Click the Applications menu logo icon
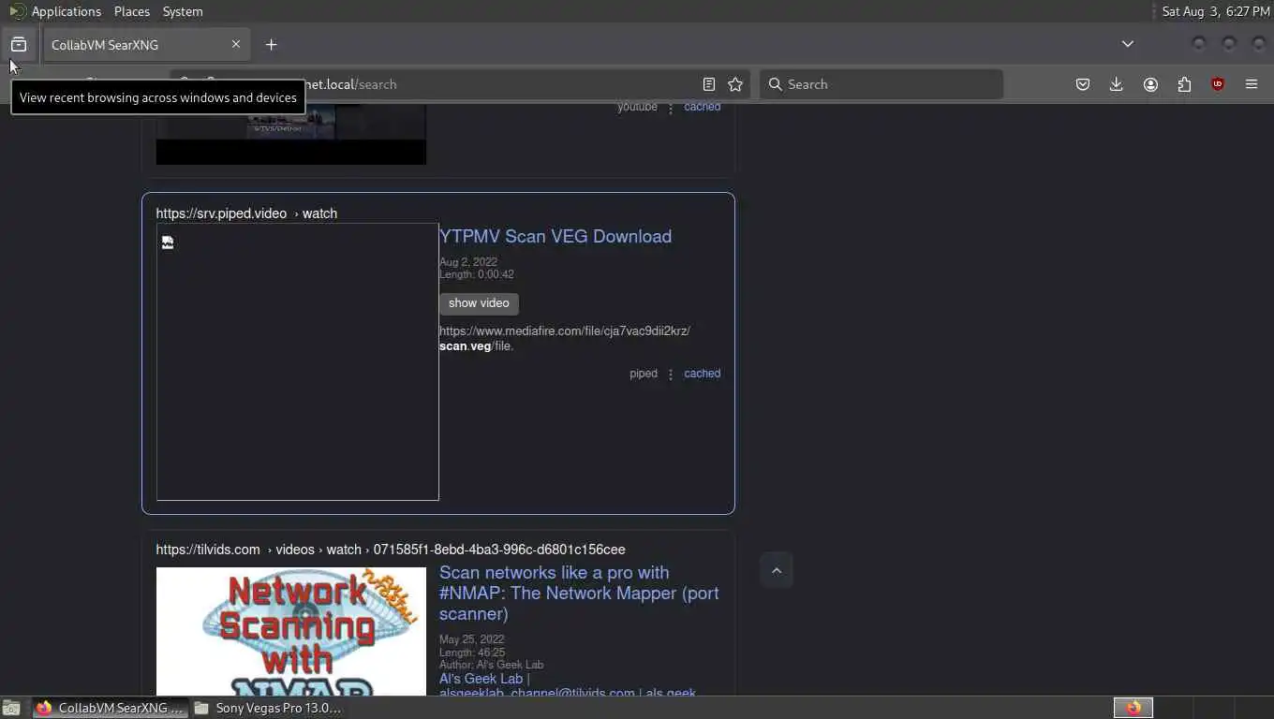 pyautogui.click(x=17, y=11)
